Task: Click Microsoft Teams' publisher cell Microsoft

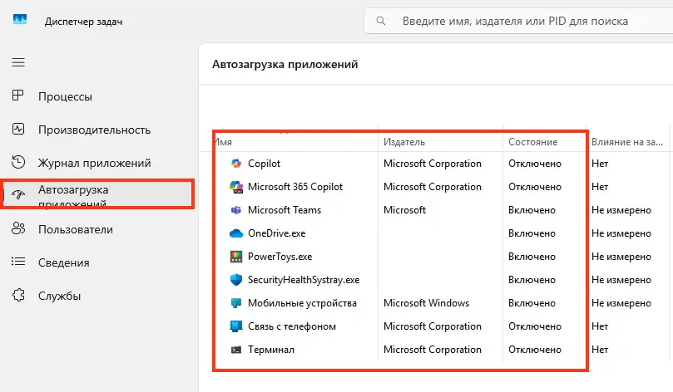Action: coord(404,210)
